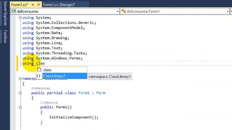Image resolution: width=232 pixels, height=130 pixels.
Task: Open the Toolbox side panel
Action: tap(5, 36)
